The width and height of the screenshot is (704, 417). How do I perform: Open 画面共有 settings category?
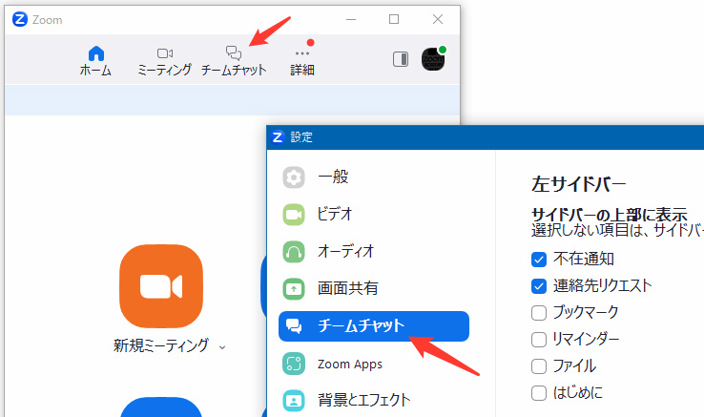pos(347,288)
